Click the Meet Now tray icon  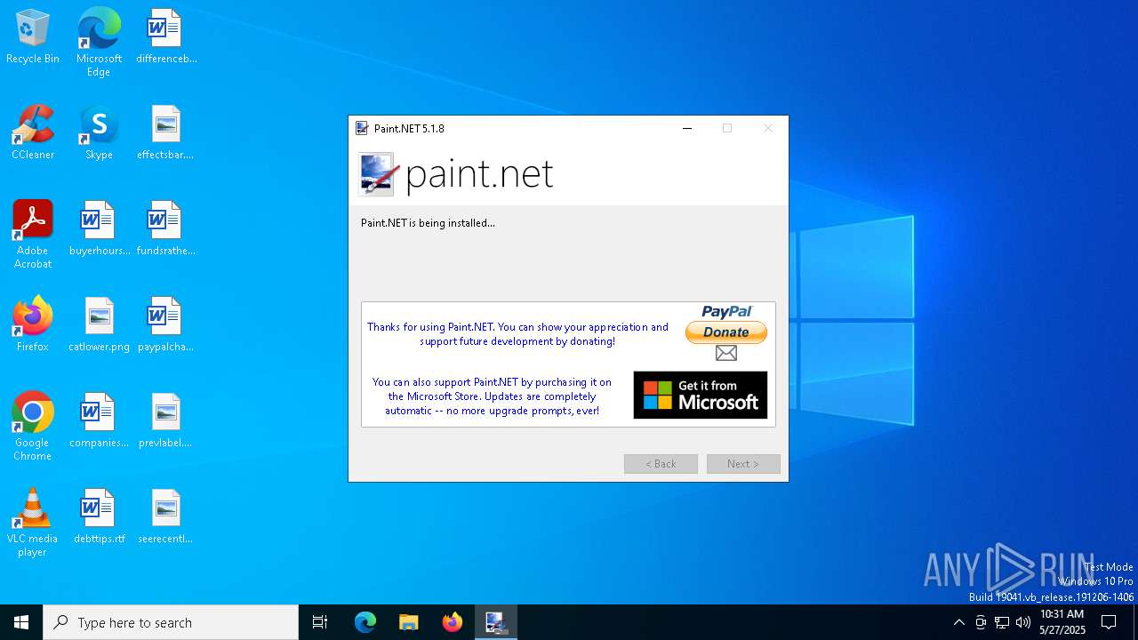click(x=981, y=622)
